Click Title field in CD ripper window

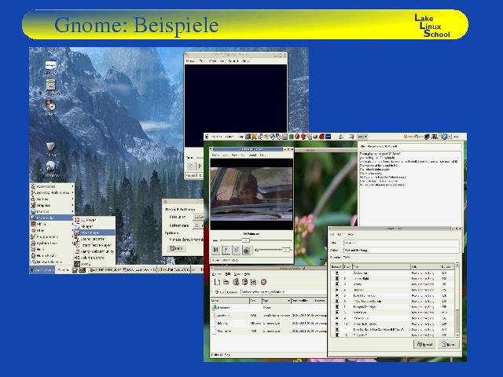click(x=402, y=243)
